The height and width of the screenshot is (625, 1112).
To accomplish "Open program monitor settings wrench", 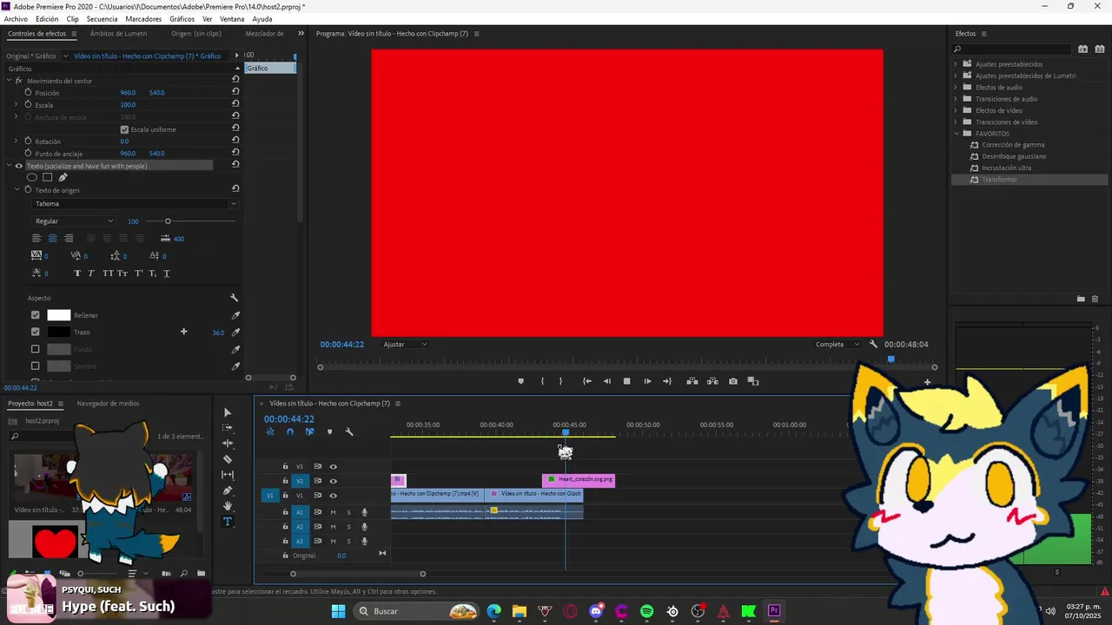I will 873,344.
